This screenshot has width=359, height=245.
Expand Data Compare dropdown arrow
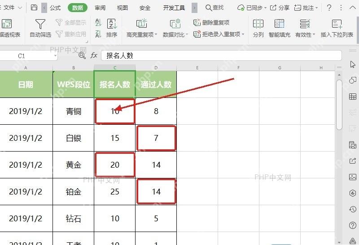pyautogui.click(x=187, y=34)
